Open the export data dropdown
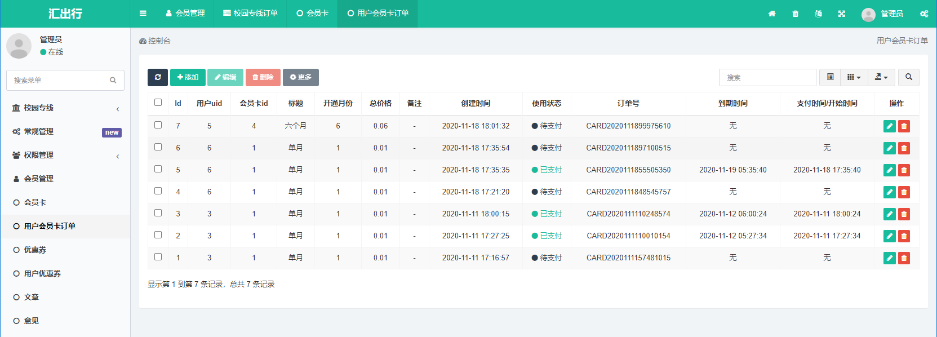The height and width of the screenshot is (337, 937). pos(881,77)
